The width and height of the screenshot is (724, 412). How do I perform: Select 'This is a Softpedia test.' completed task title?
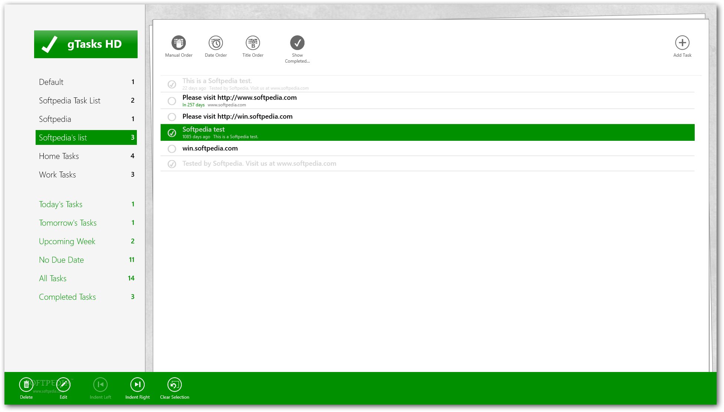point(217,81)
